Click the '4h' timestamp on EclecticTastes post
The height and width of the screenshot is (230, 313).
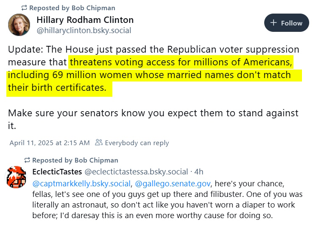[x=198, y=172]
